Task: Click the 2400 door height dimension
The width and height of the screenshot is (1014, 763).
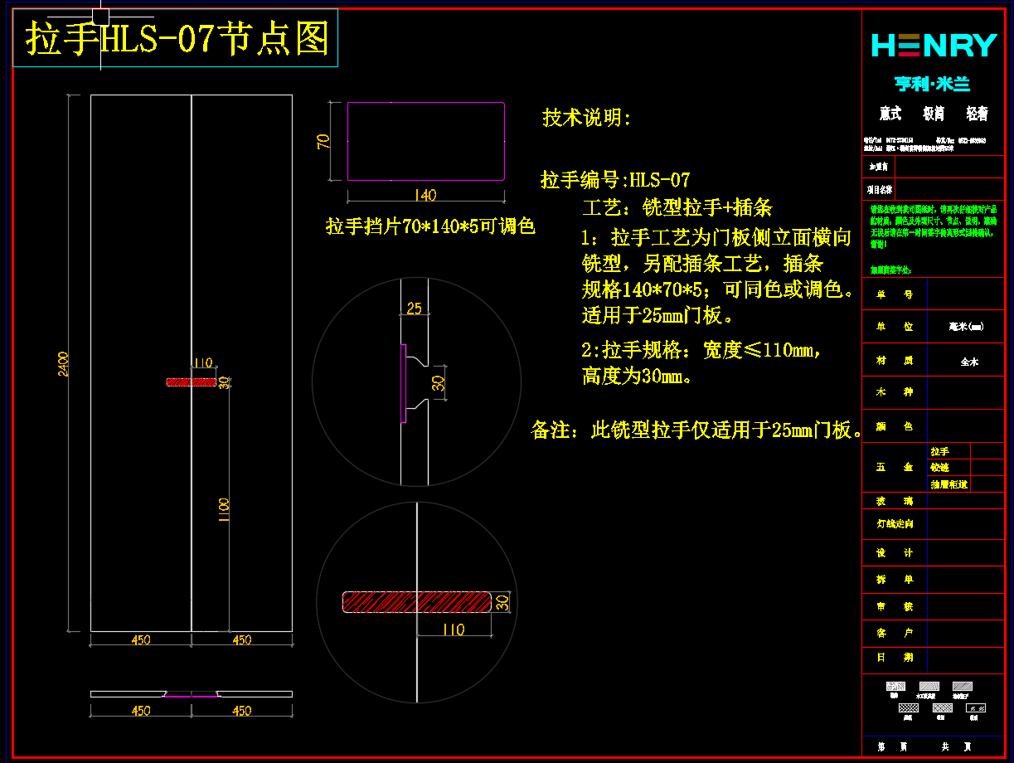Action: [x=64, y=363]
